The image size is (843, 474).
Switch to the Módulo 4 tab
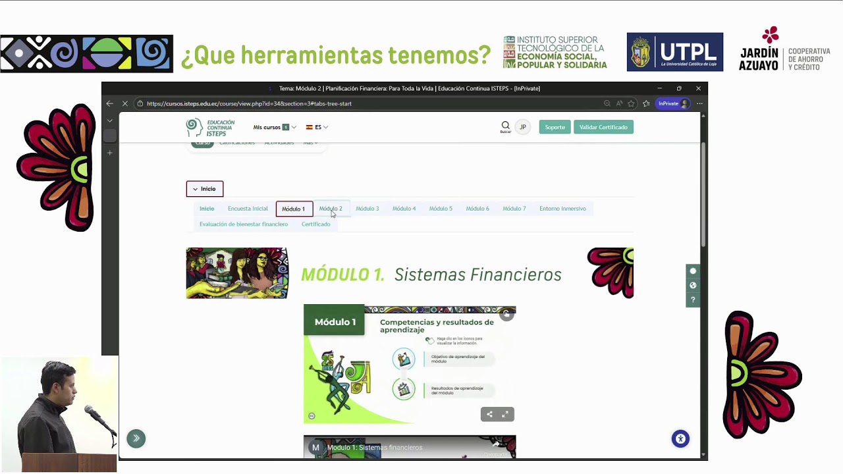404,209
